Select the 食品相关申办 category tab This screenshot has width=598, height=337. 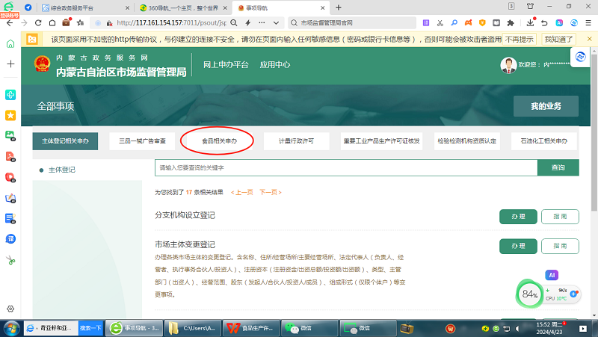click(219, 140)
